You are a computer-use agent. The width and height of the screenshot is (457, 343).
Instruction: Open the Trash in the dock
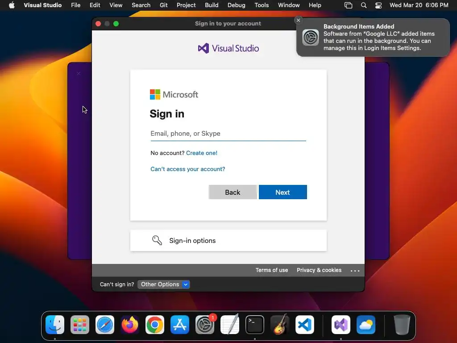tap(402, 325)
